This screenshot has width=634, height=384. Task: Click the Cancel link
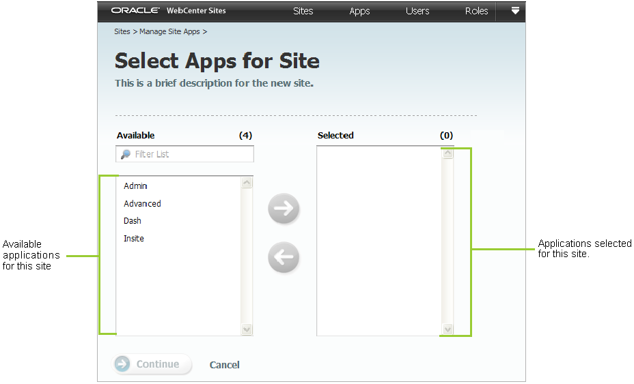224,365
